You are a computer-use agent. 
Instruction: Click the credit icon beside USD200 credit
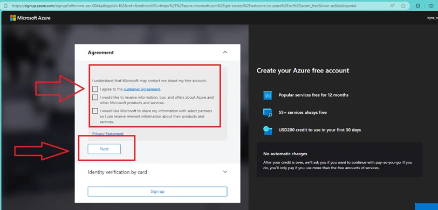(x=268, y=130)
